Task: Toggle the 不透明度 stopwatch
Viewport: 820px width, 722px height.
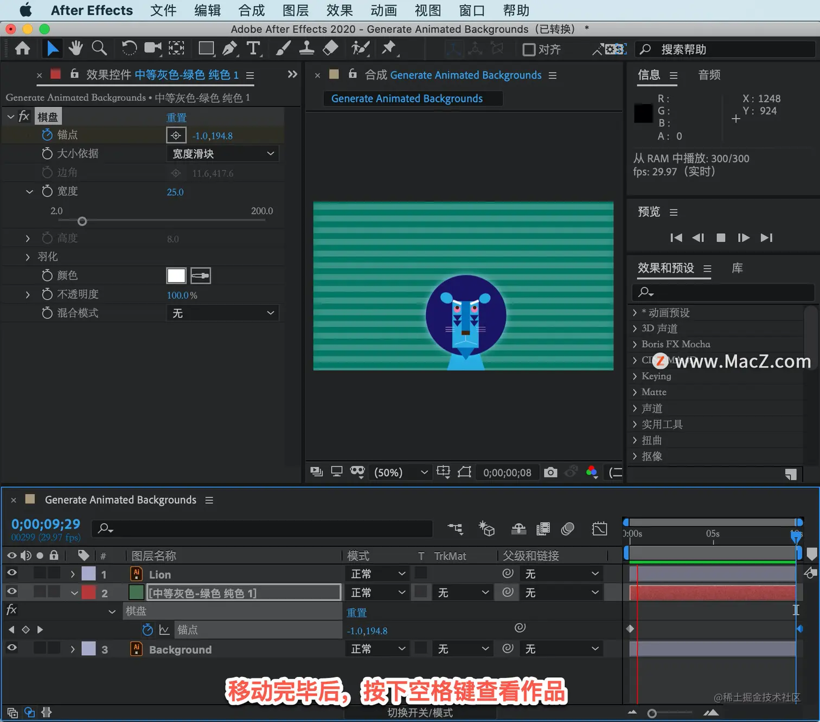Action: pyautogui.click(x=47, y=294)
